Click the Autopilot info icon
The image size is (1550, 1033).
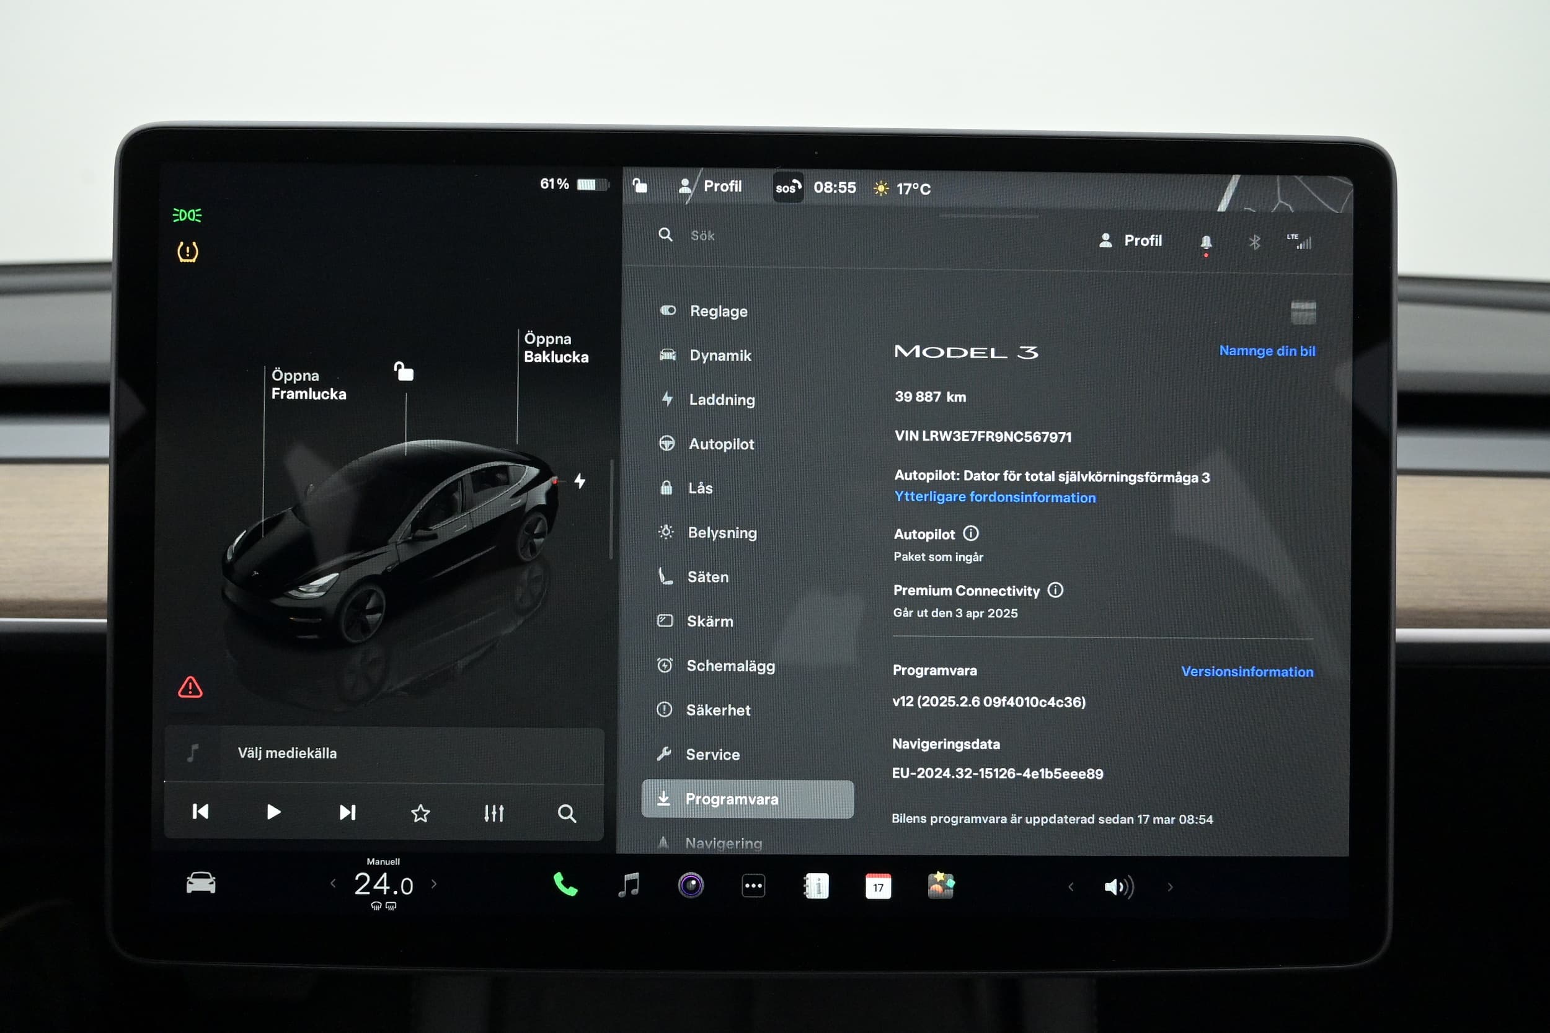tap(971, 533)
